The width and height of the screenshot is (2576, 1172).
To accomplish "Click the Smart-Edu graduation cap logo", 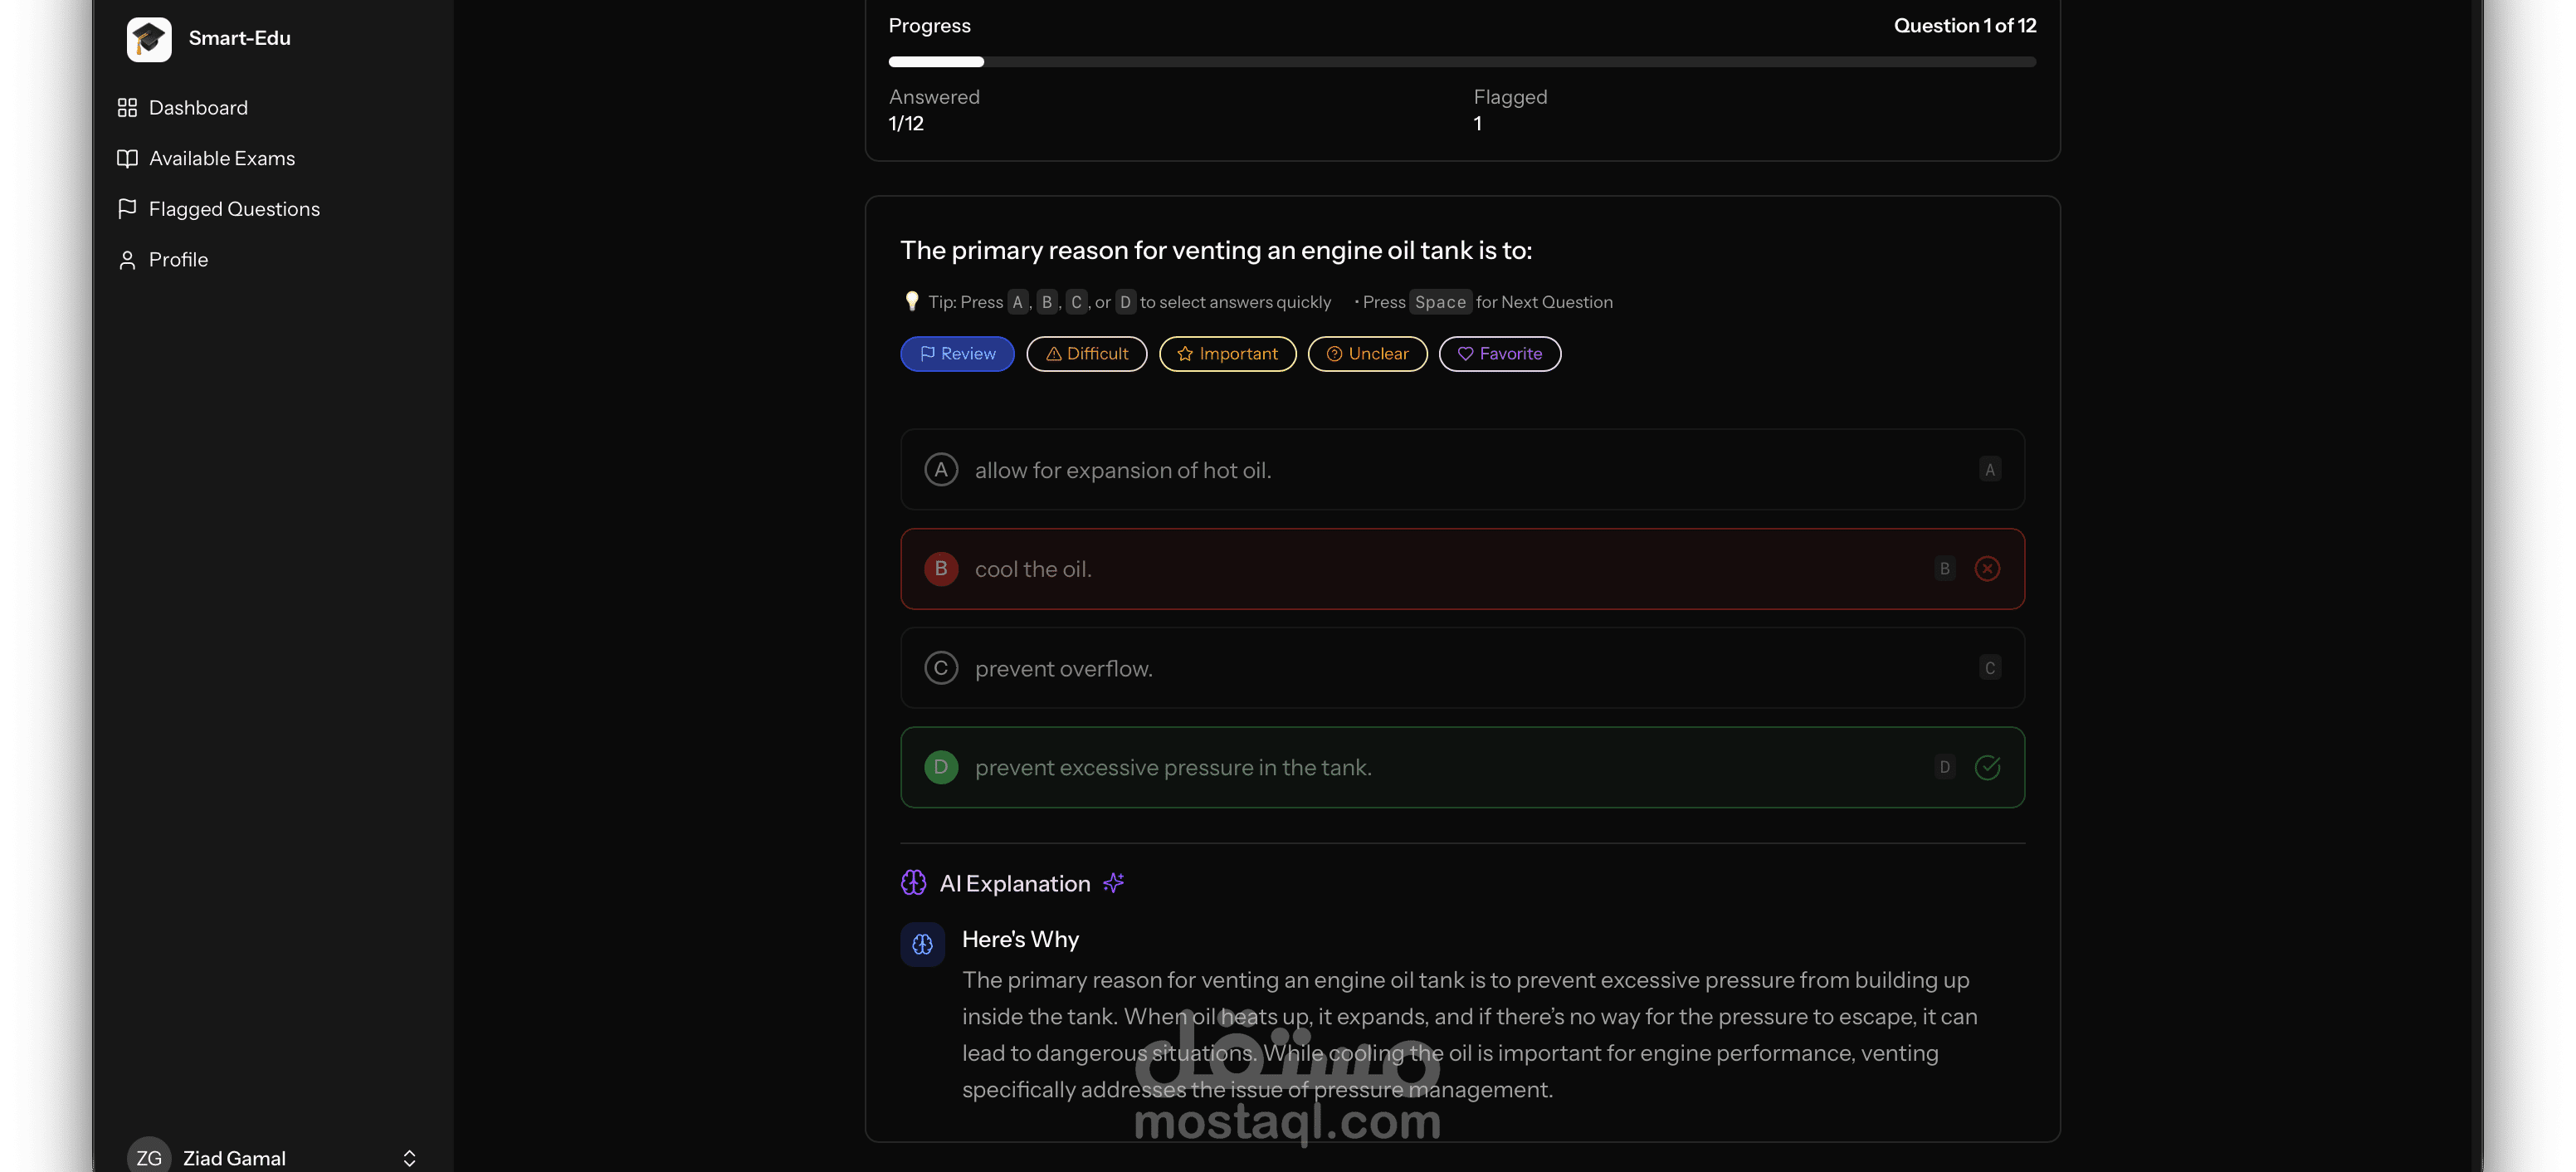I will [149, 39].
